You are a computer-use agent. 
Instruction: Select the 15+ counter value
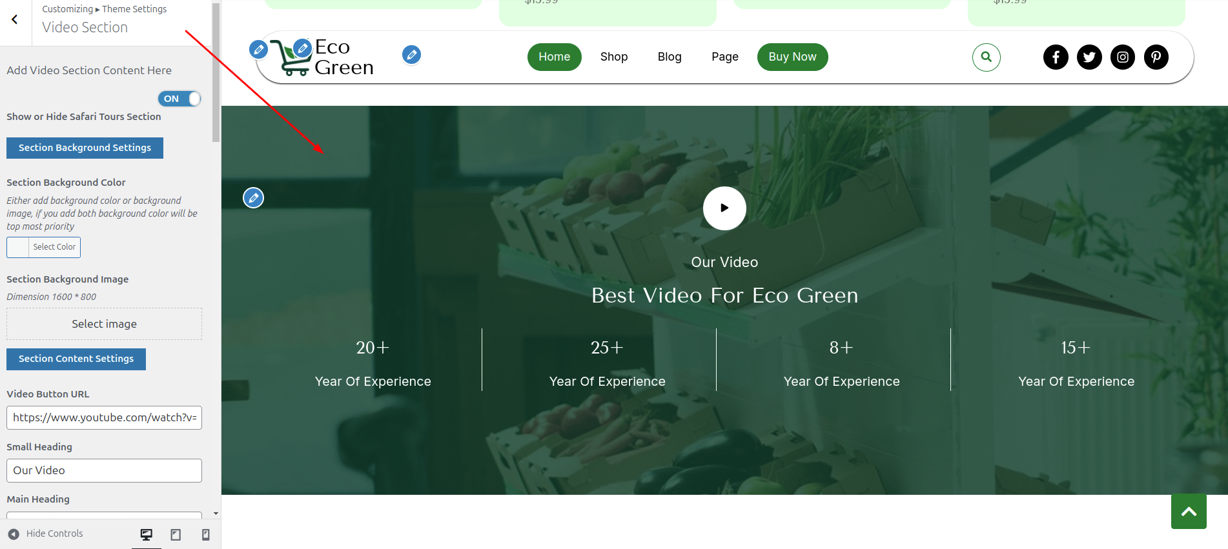pos(1076,348)
